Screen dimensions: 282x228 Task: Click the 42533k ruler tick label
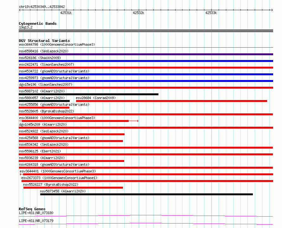[211, 13]
